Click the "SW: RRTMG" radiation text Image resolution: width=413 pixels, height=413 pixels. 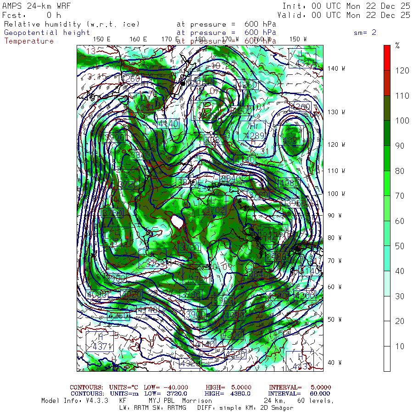pyautogui.click(x=169, y=408)
